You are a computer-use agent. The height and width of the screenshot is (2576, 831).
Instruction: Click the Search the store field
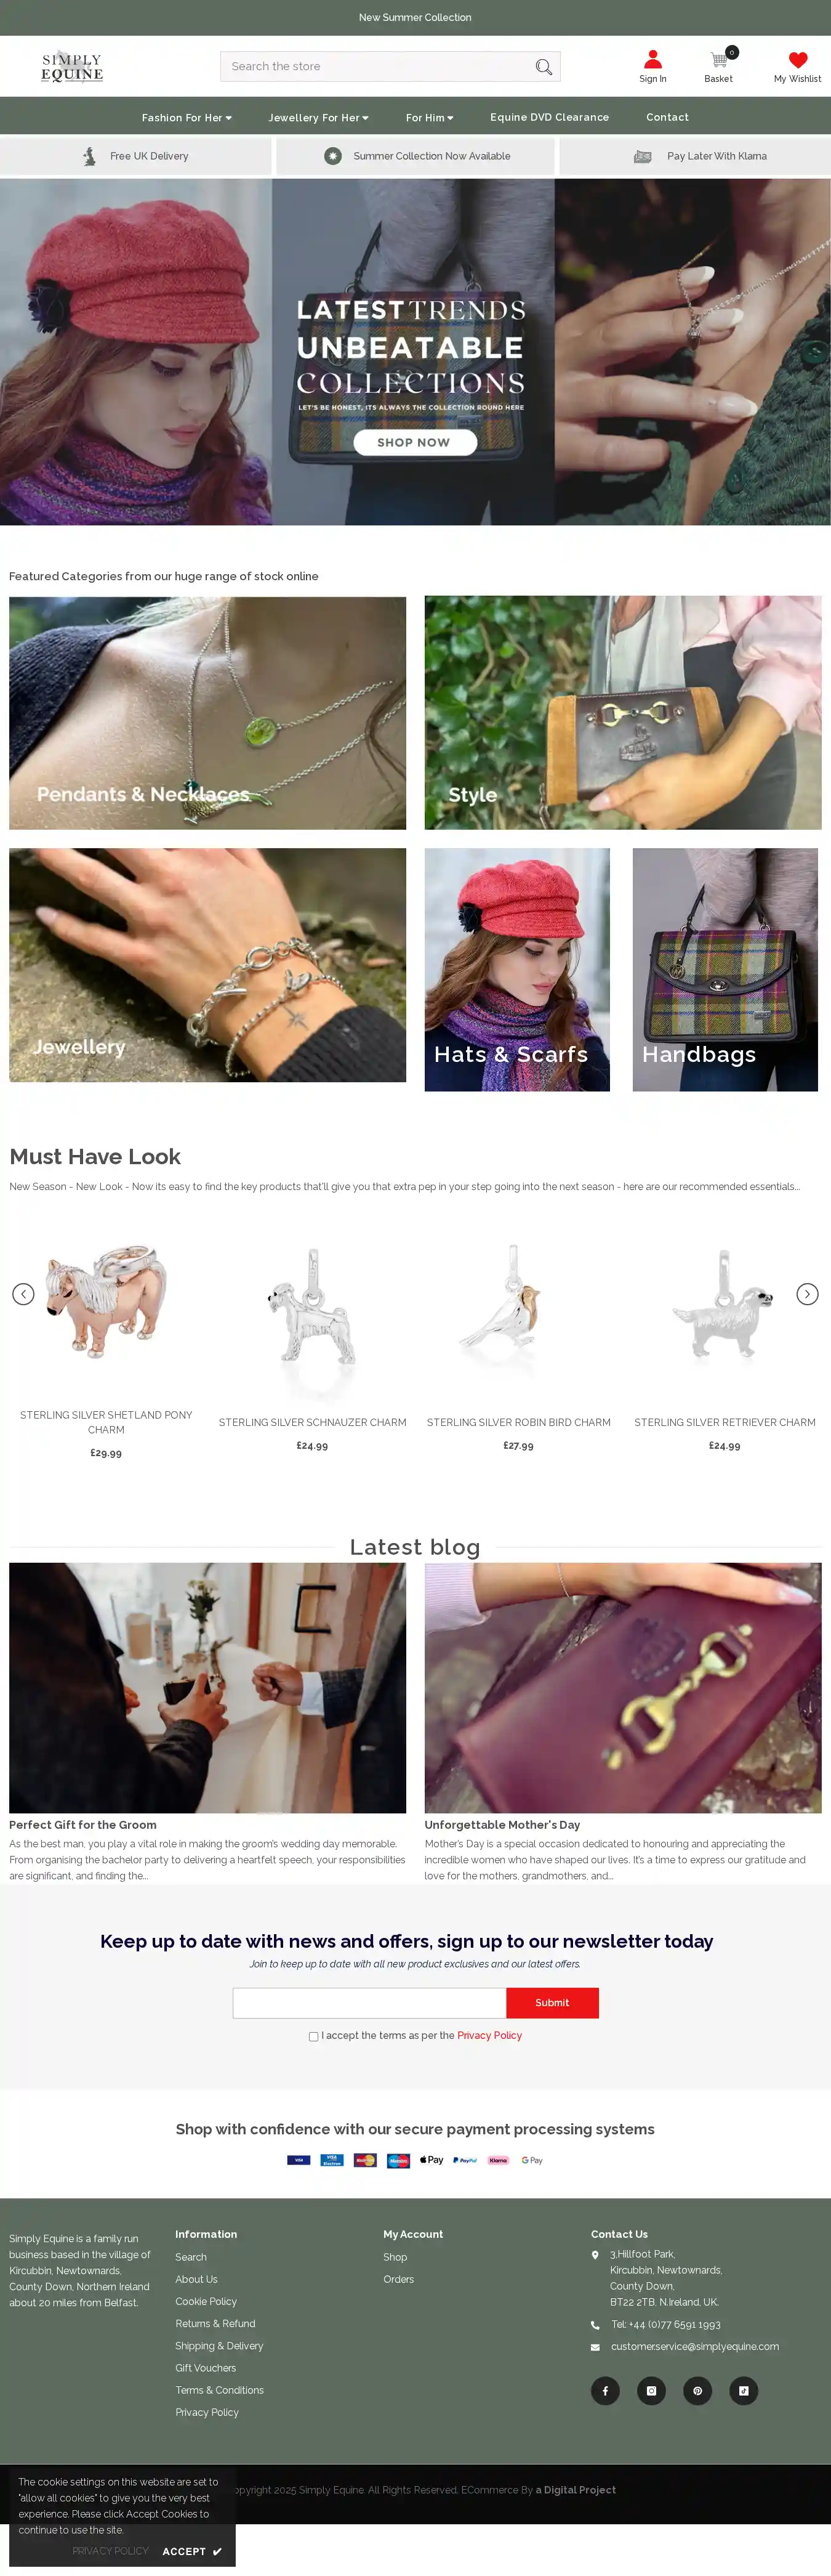(377, 67)
